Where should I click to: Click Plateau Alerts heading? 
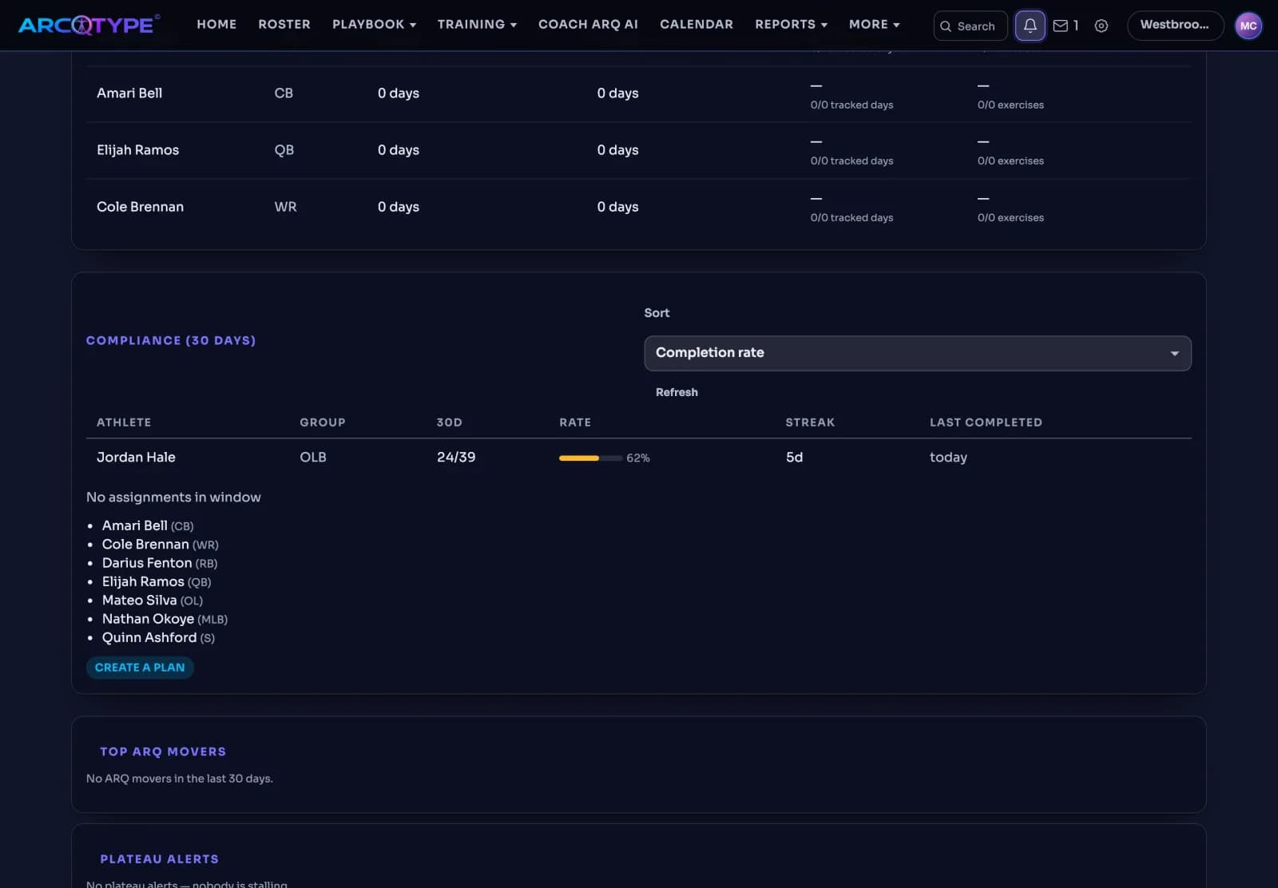[159, 859]
